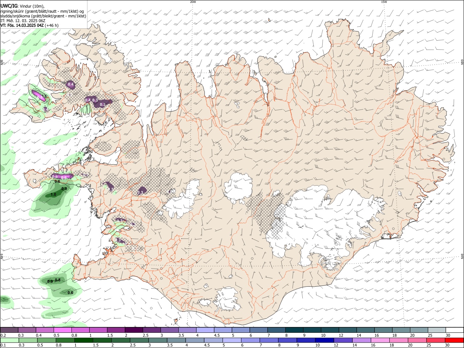
Task: Click the 'IT: Mið. 12. 03. 2025 06Z' text
Action: point(23,21)
